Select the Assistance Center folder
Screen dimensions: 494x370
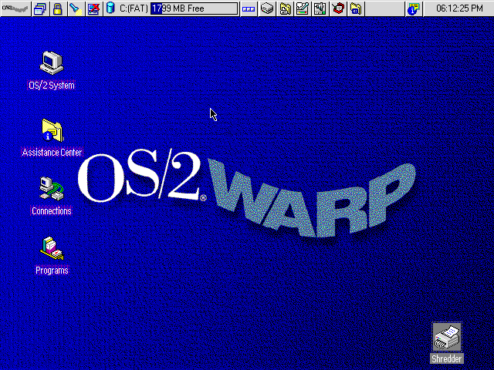tap(52, 129)
